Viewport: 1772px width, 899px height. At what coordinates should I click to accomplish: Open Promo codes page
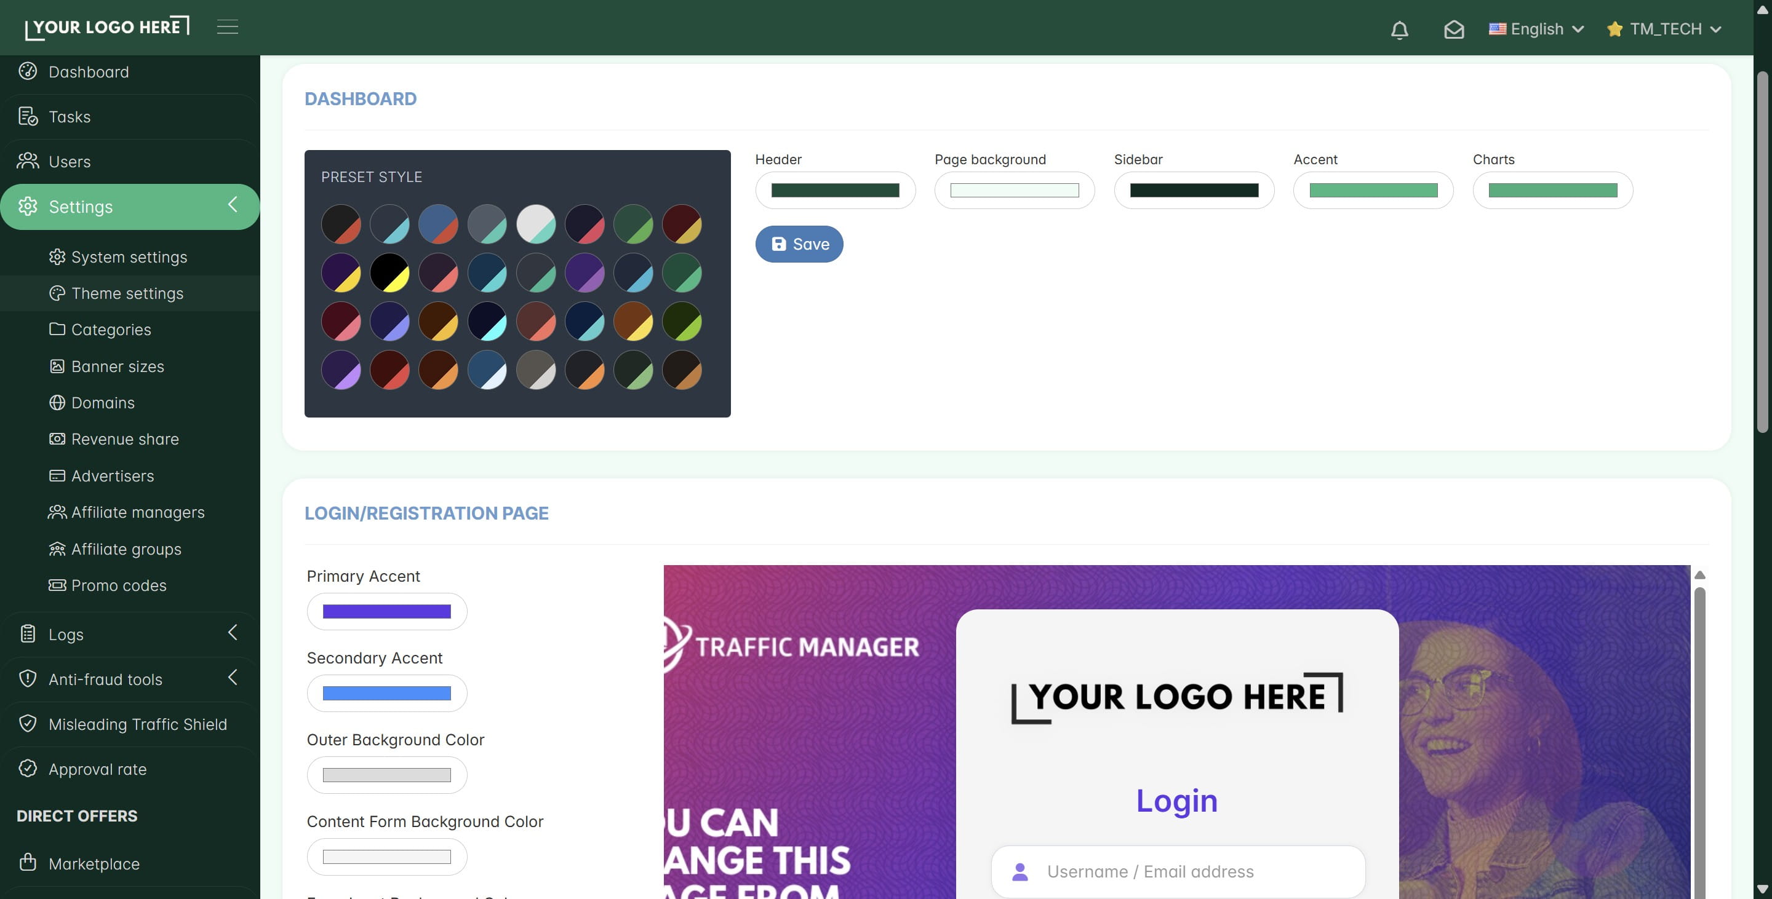coord(129,585)
